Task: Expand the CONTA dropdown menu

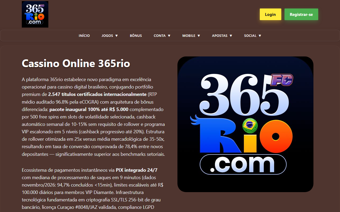Action: point(162,36)
